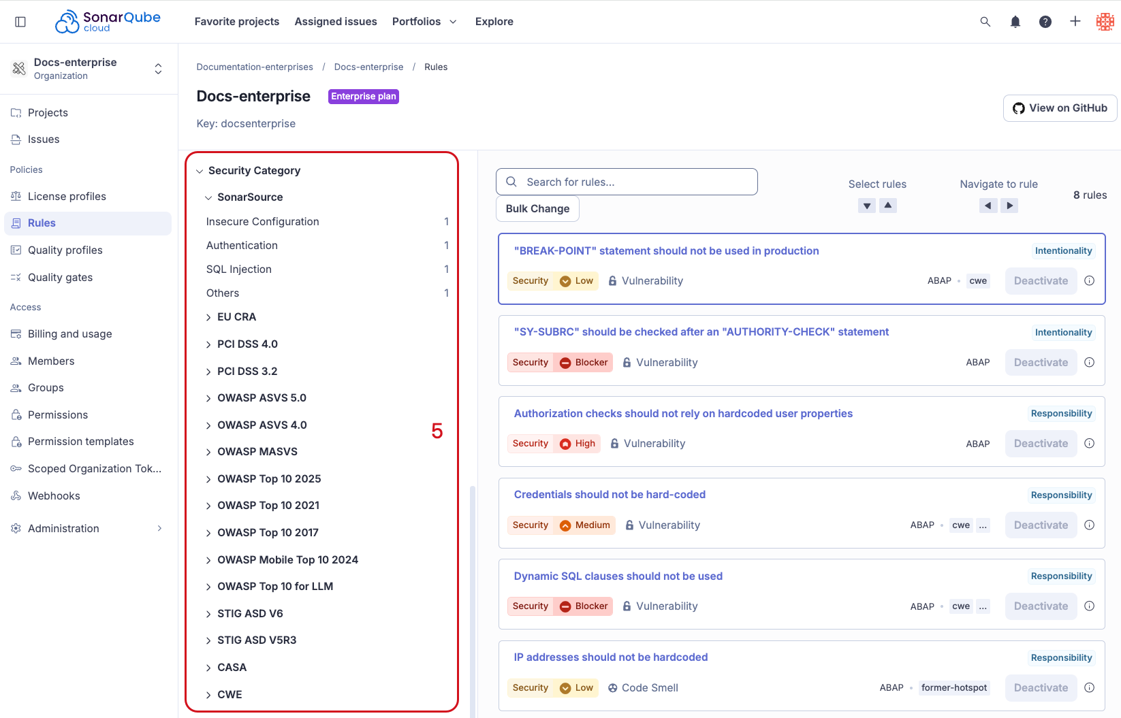Open the Docs-enterprise organization switcher
1121x718 pixels.
pos(89,69)
